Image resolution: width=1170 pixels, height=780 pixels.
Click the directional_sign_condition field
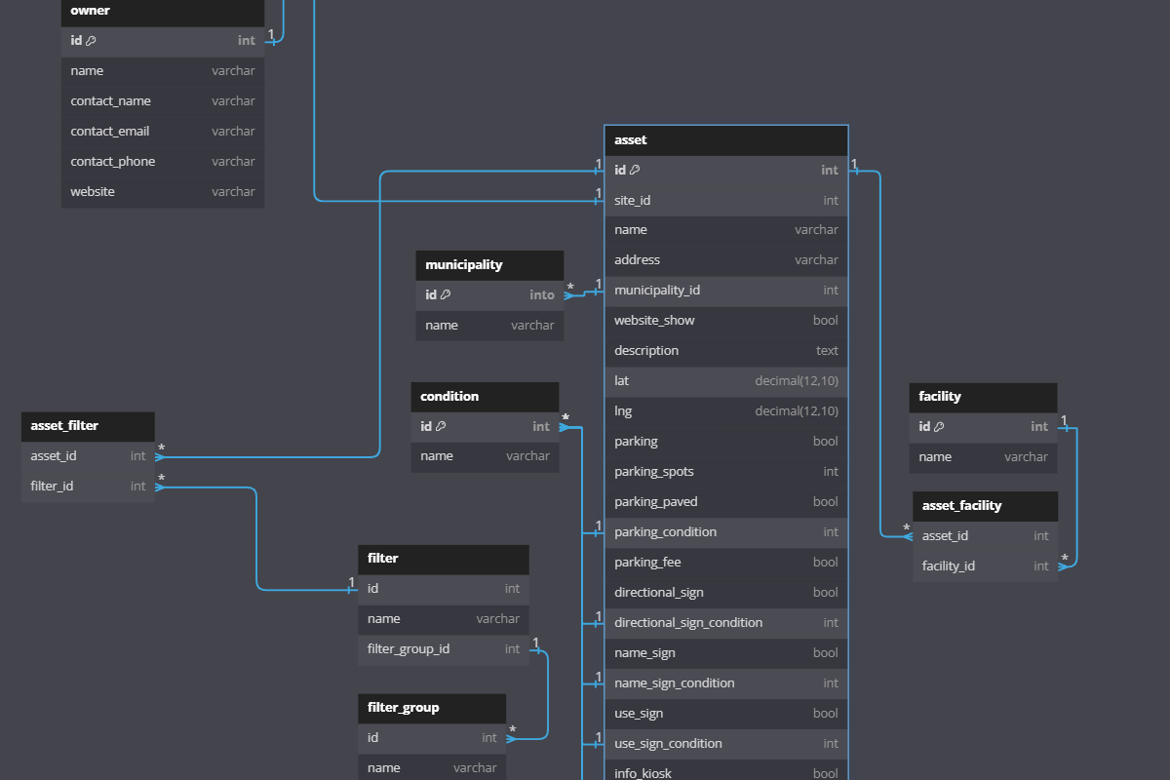[x=726, y=624]
